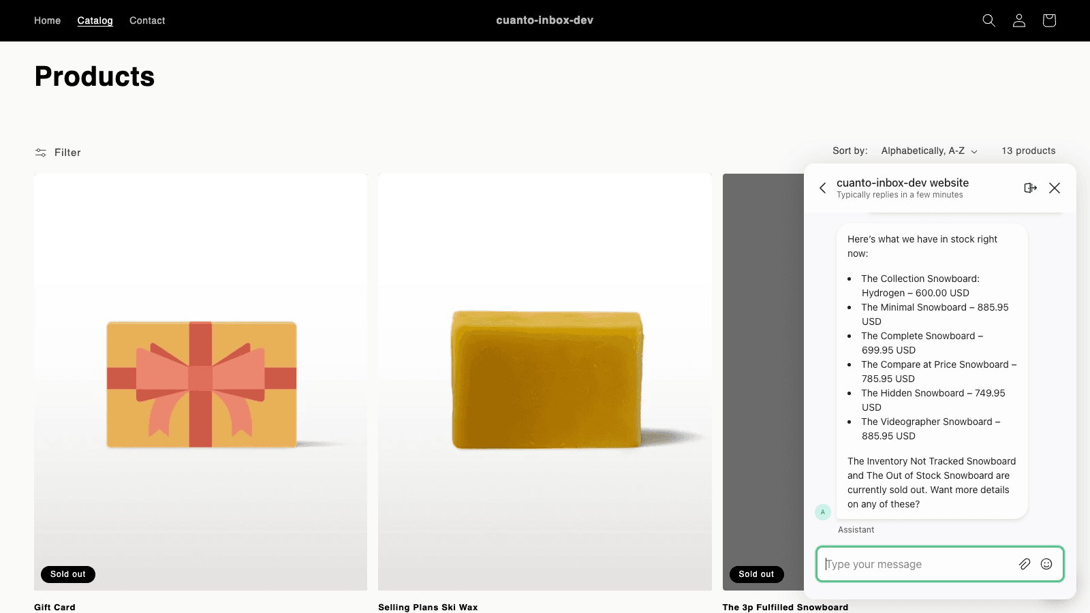Click the 'Sort by:' label
Viewport: 1090px width, 613px height.
pos(850,151)
